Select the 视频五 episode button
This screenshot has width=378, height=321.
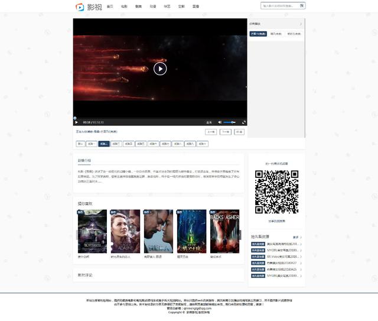pyautogui.click(x=141, y=144)
